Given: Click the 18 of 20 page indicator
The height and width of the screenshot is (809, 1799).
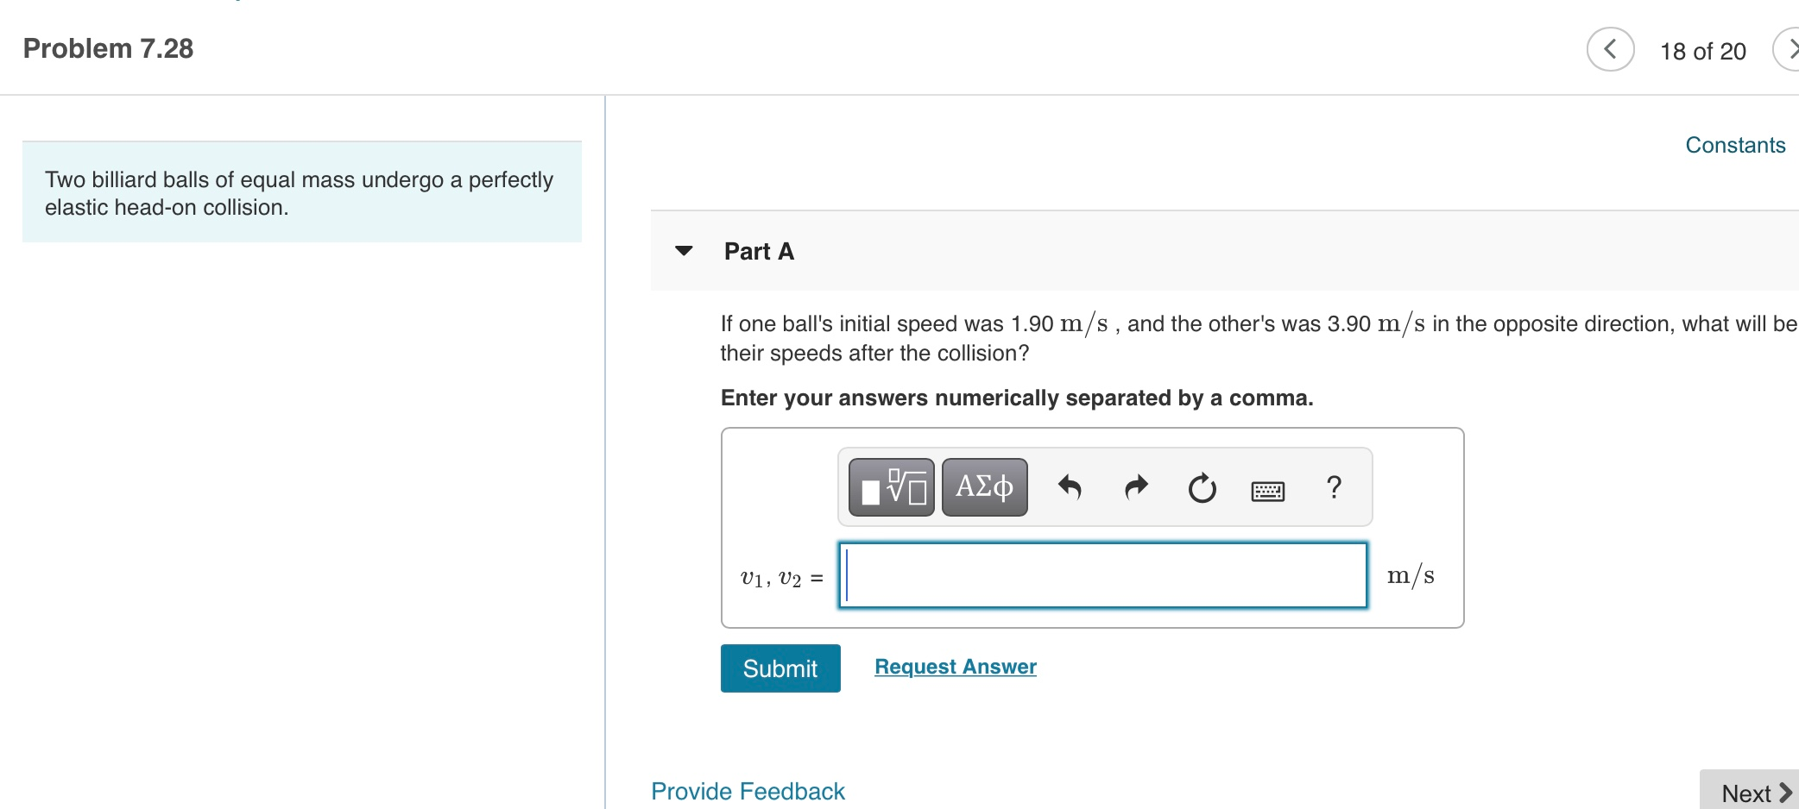Looking at the screenshot, I should point(1702,51).
